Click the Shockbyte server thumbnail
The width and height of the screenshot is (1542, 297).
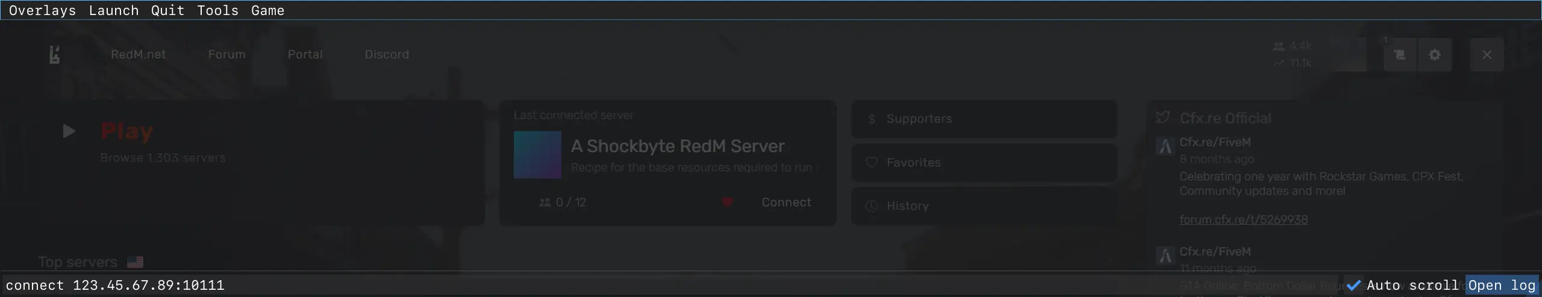pyautogui.click(x=537, y=155)
